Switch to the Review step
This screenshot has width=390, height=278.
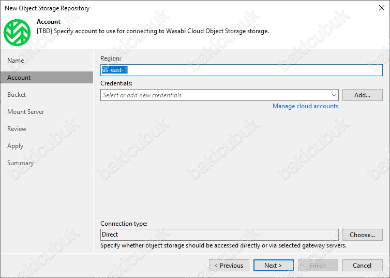(x=17, y=129)
